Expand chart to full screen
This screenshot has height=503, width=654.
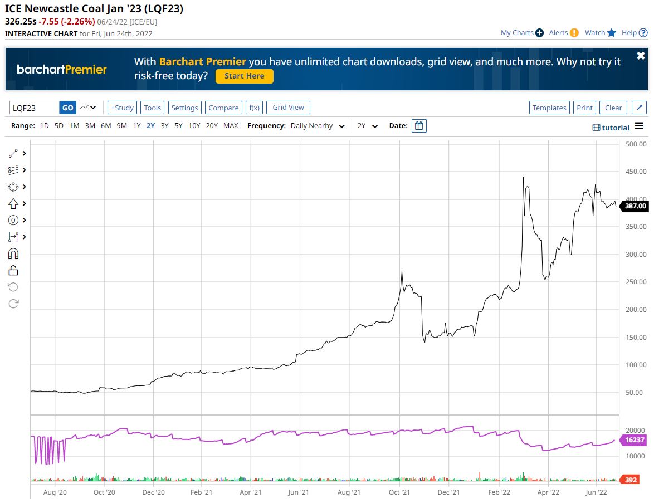639,108
